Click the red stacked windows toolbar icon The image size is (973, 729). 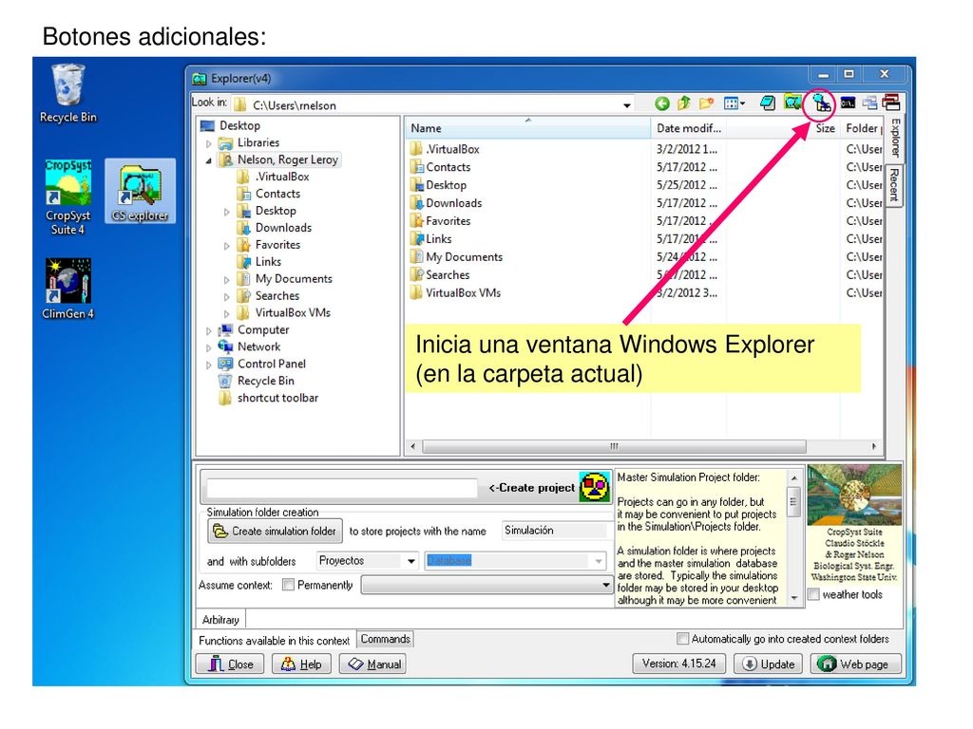(x=891, y=103)
